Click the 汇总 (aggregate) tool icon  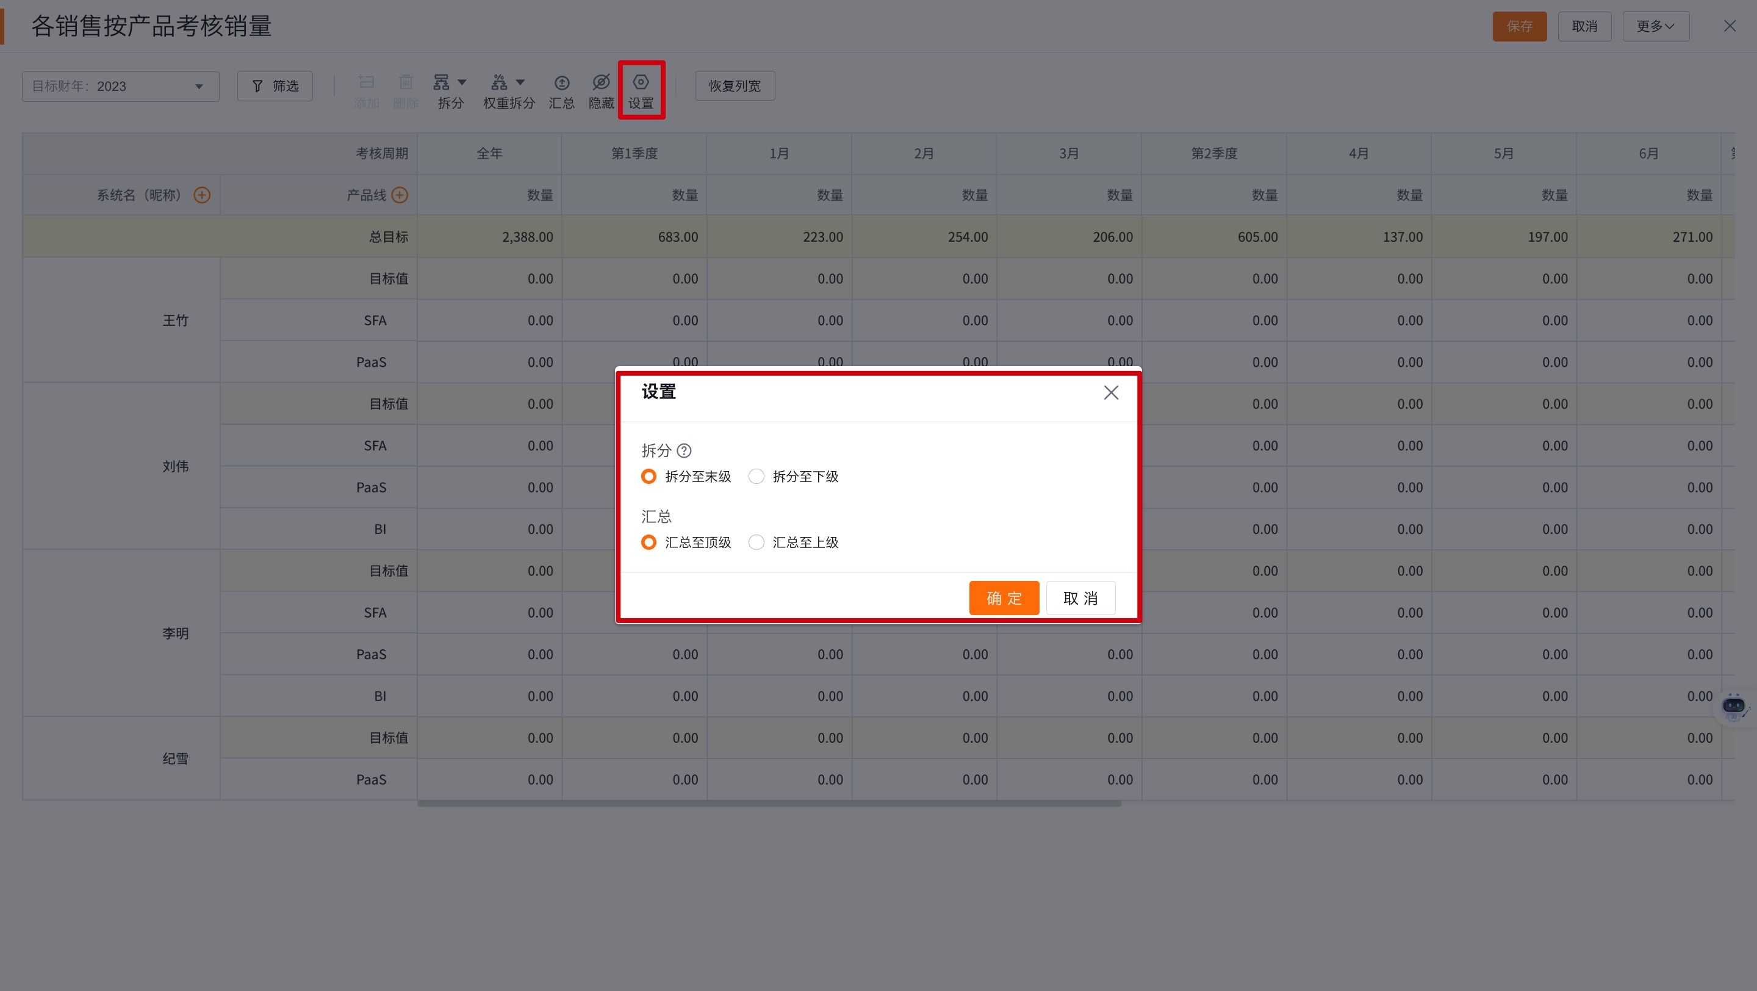click(560, 89)
